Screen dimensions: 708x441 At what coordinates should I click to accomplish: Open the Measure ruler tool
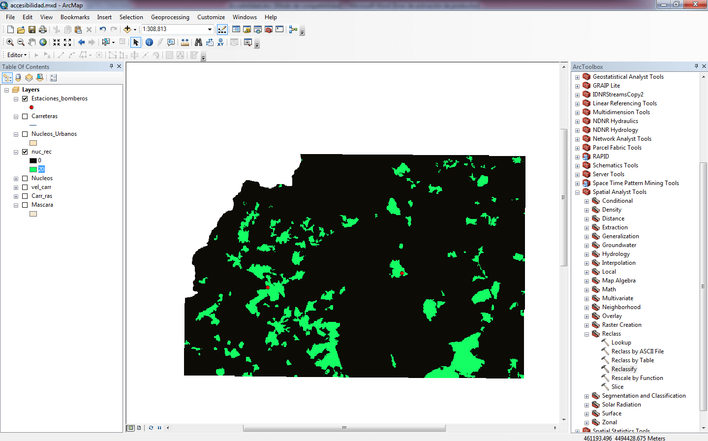[185, 42]
